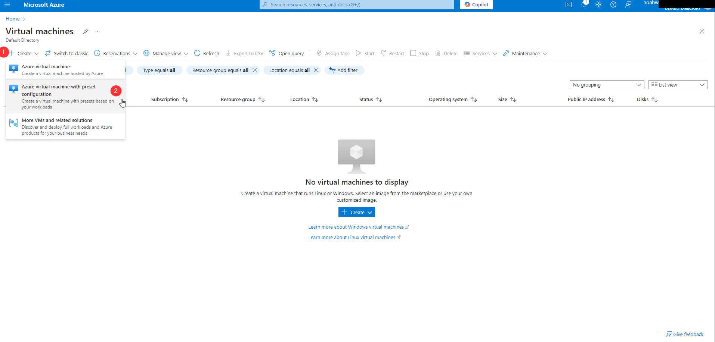The image size is (715, 342).
Task: Open the No grouping dropdown
Action: click(607, 85)
